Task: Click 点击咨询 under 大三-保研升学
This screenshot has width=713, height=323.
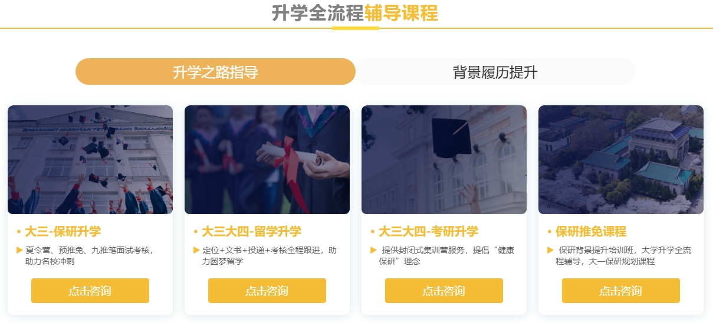Action: coord(90,291)
